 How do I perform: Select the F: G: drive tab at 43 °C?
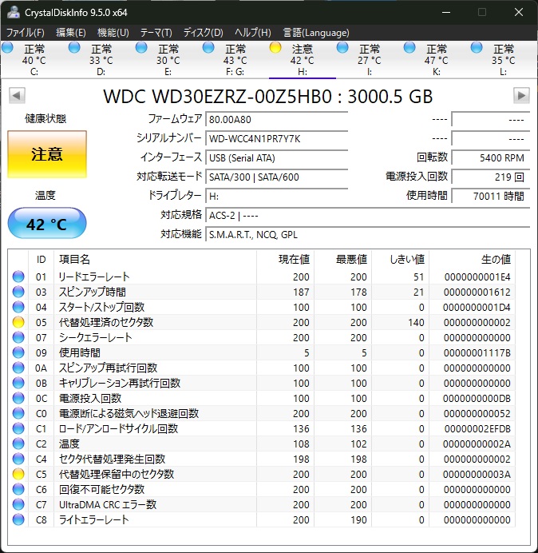[235, 60]
